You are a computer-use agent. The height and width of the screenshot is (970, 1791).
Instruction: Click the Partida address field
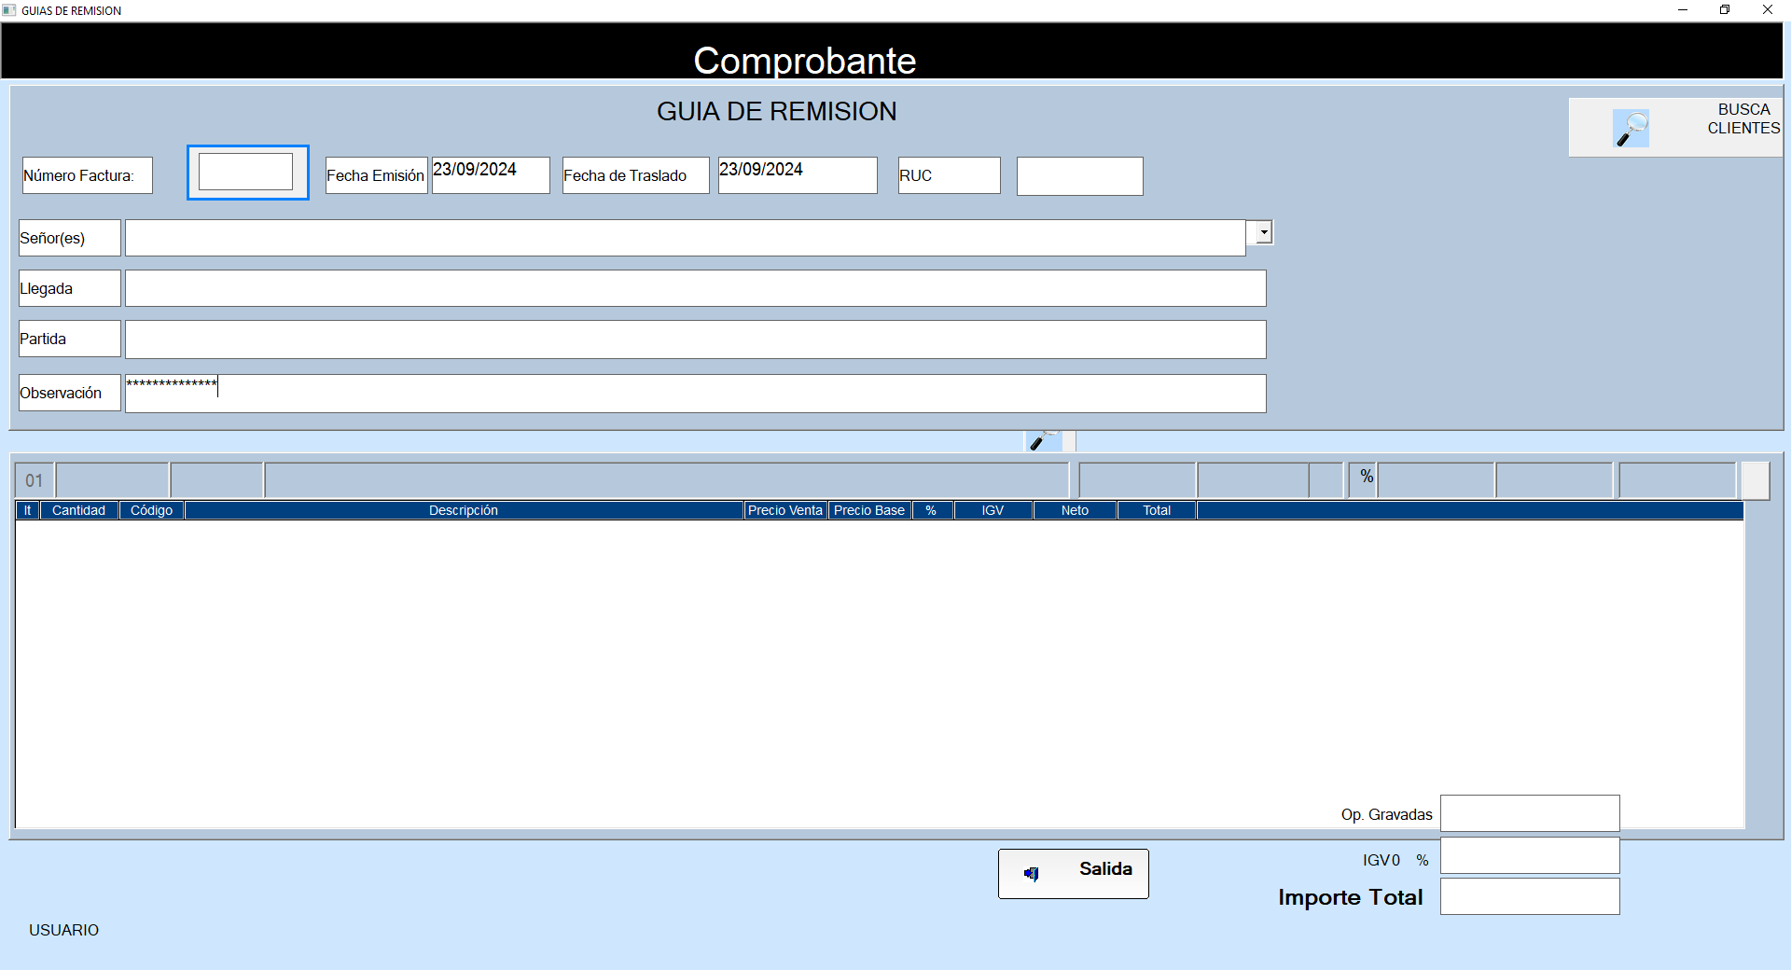click(695, 339)
